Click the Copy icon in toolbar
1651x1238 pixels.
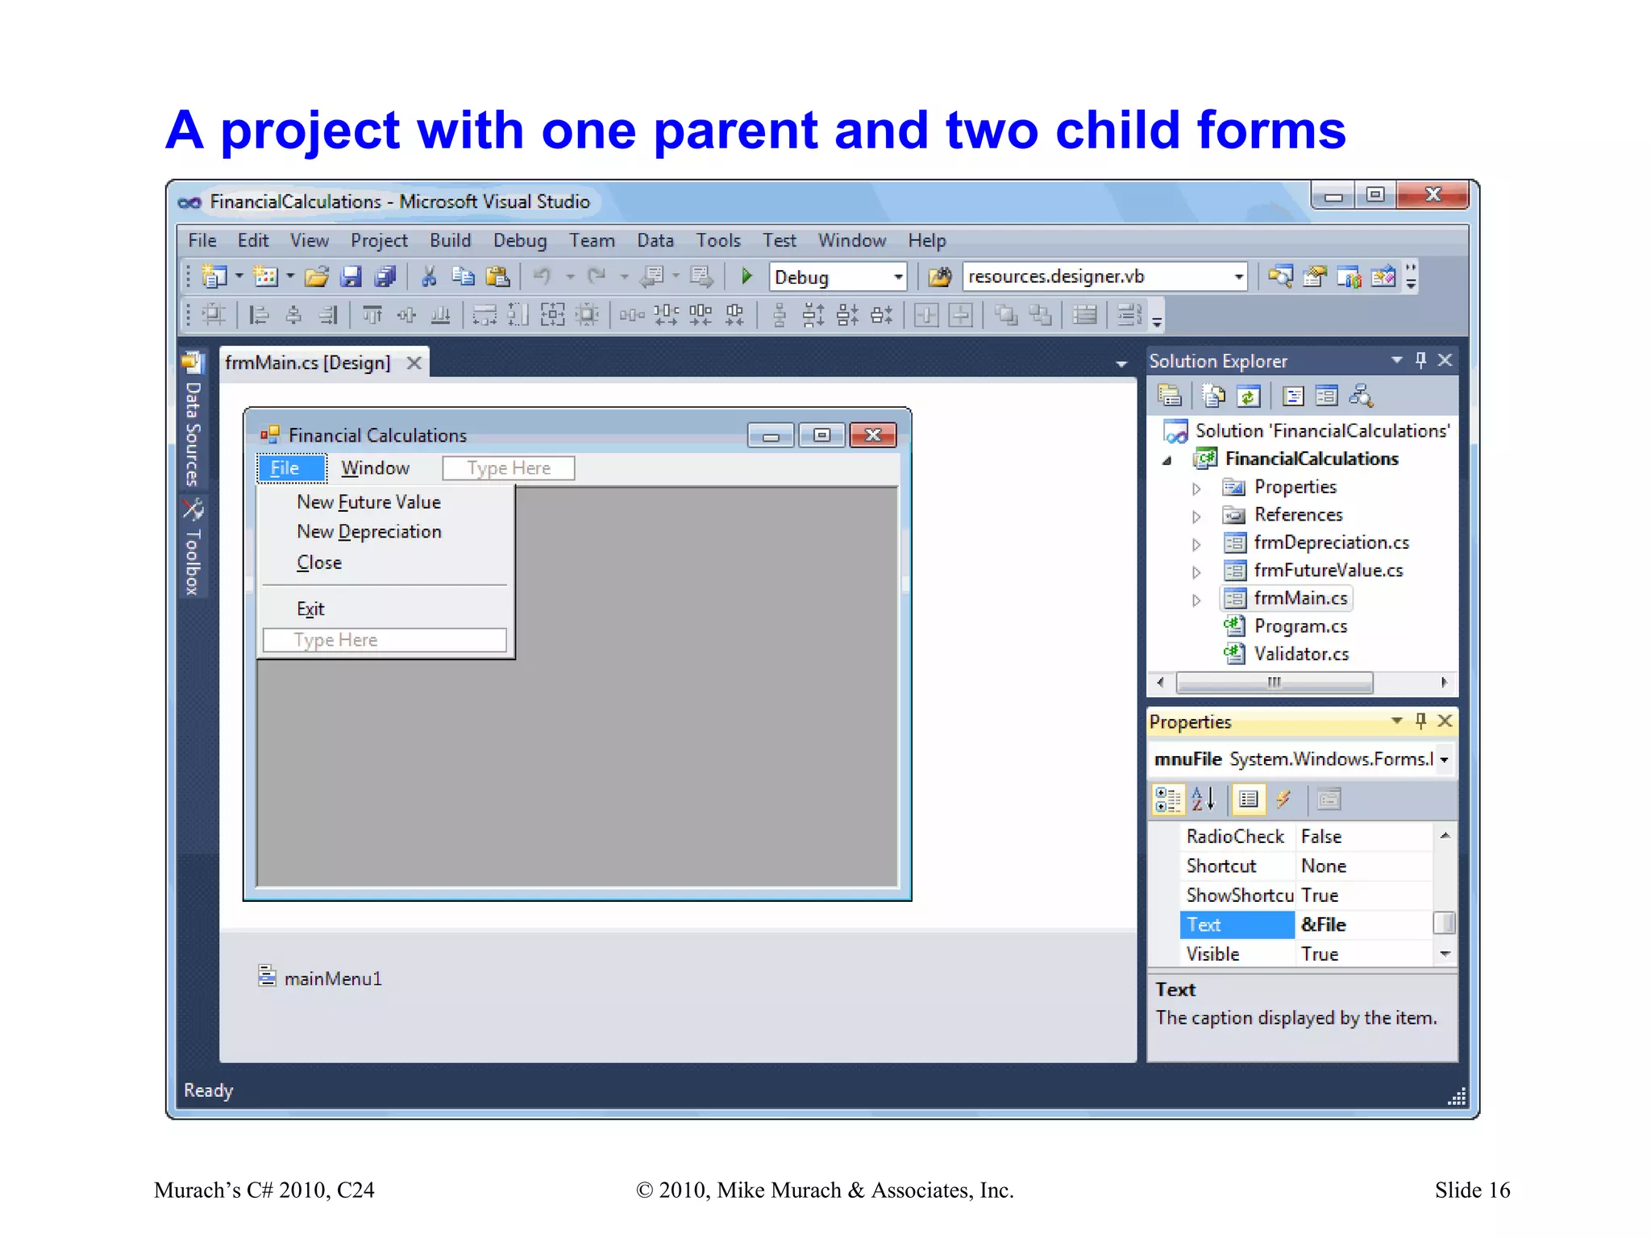point(463,277)
